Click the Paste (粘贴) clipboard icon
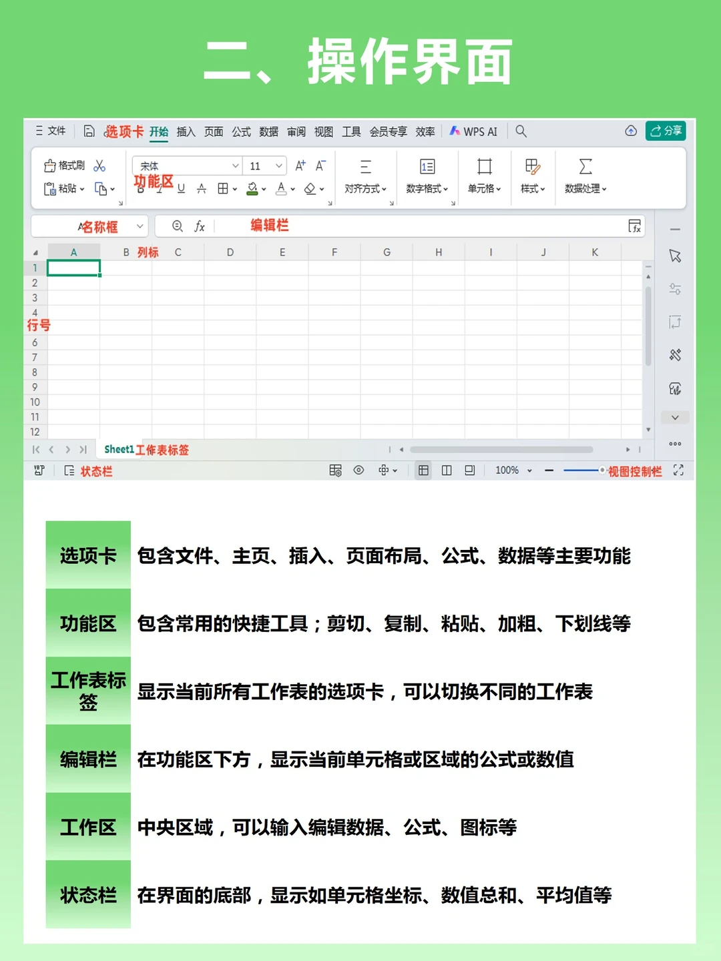The width and height of the screenshot is (721, 961). coord(49,189)
